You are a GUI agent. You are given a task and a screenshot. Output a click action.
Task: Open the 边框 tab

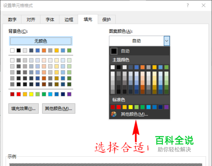[69, 20]
